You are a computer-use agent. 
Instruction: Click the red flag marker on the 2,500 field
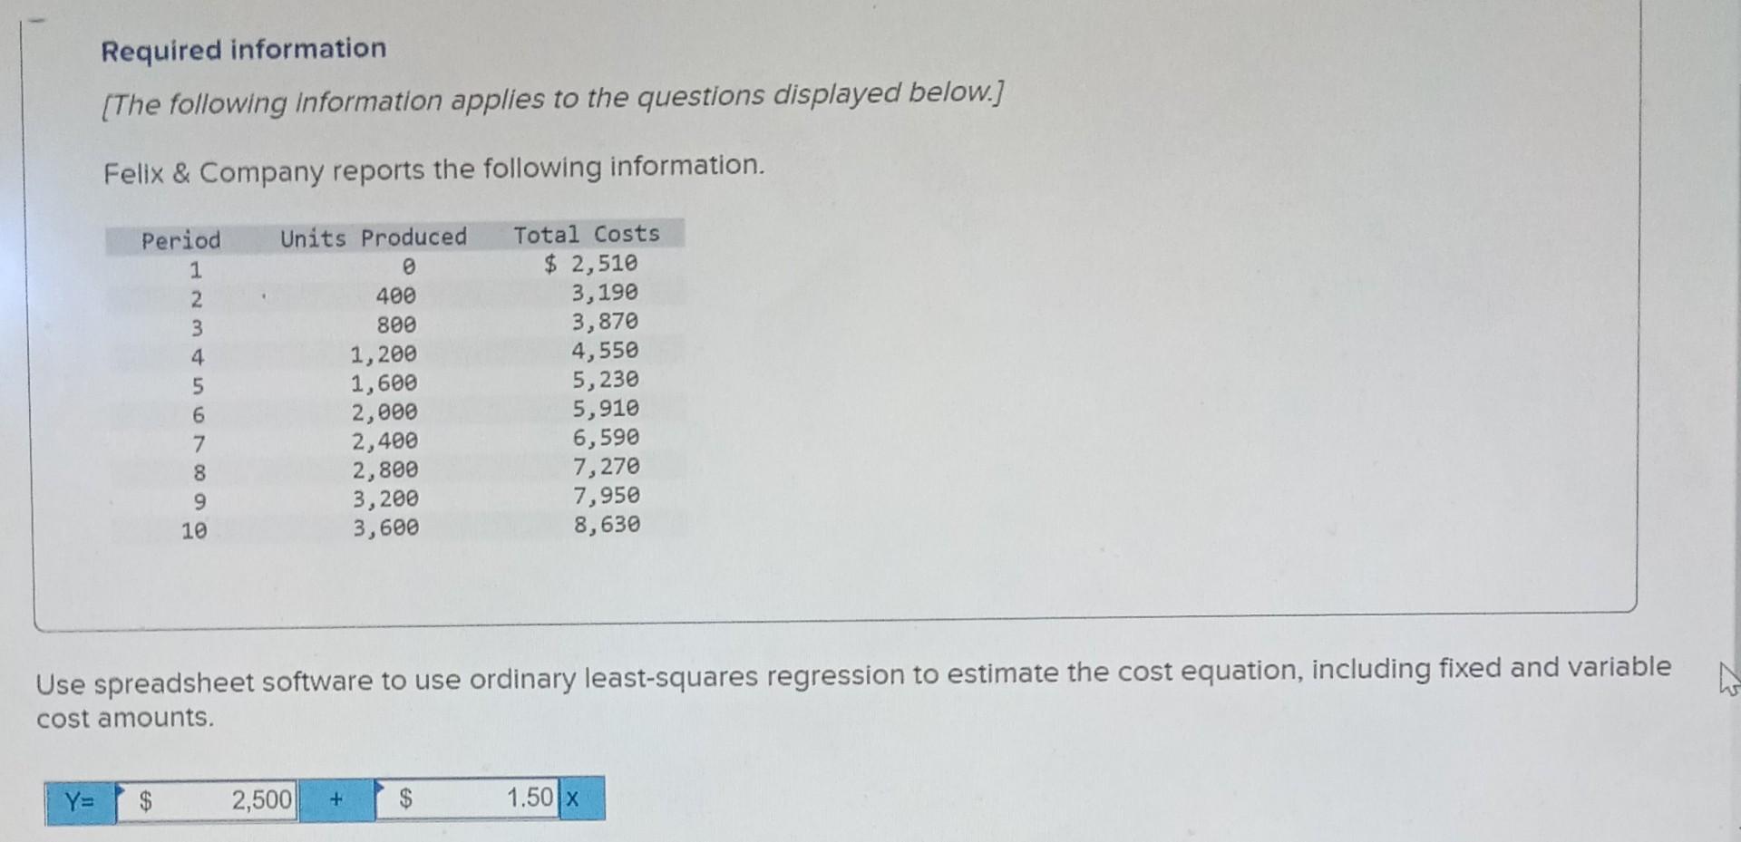pyautogui.click(x=121, y=788)
